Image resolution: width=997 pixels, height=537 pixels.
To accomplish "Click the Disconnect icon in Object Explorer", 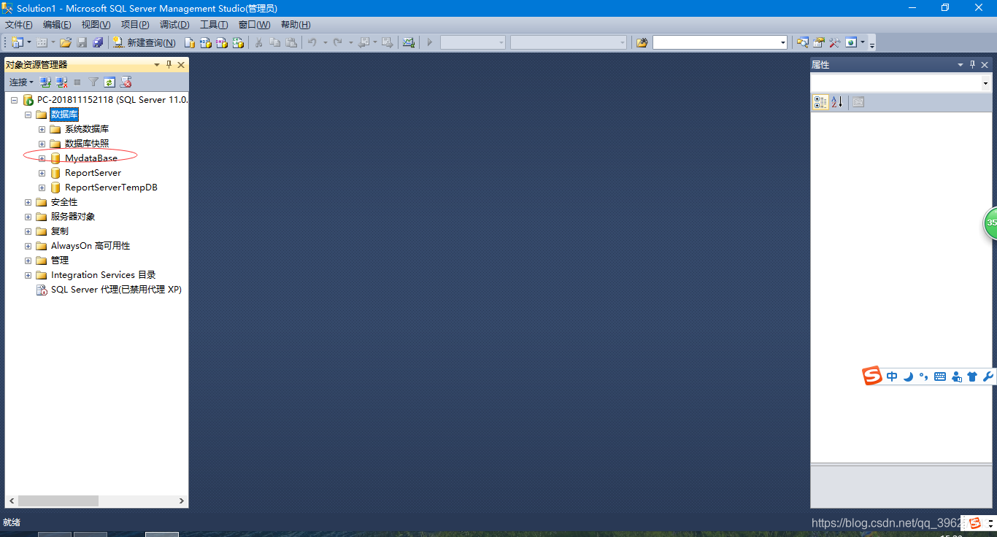I will click(x=61, y=82).
